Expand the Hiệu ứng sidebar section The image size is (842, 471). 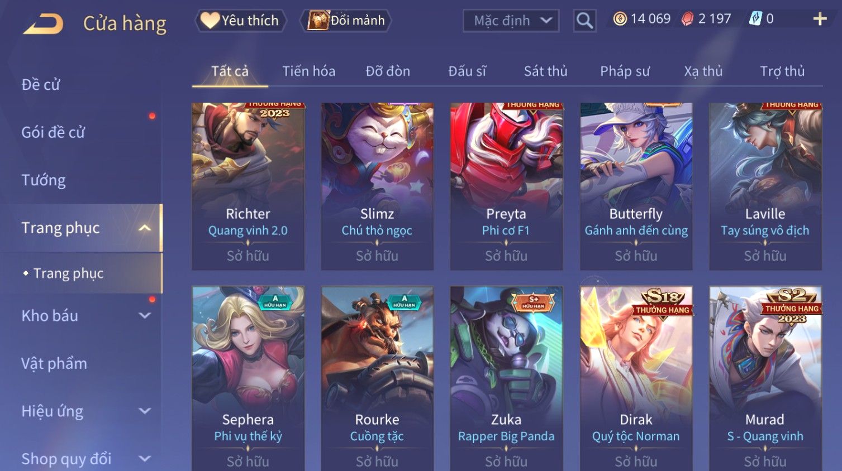(145, 411)
